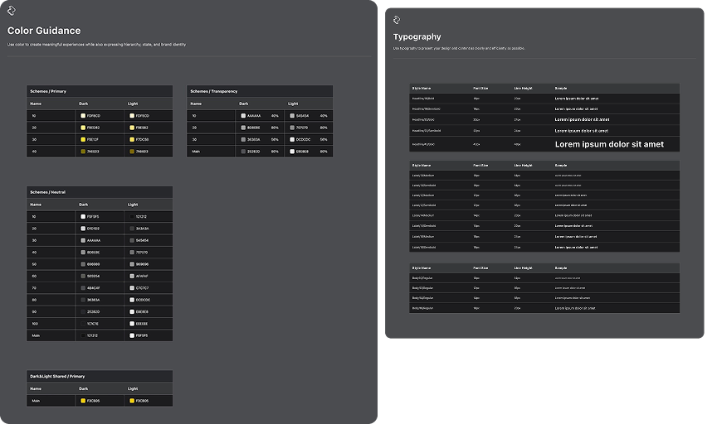Pick Primary row 40 Light olive swatch

click(132, 152)
